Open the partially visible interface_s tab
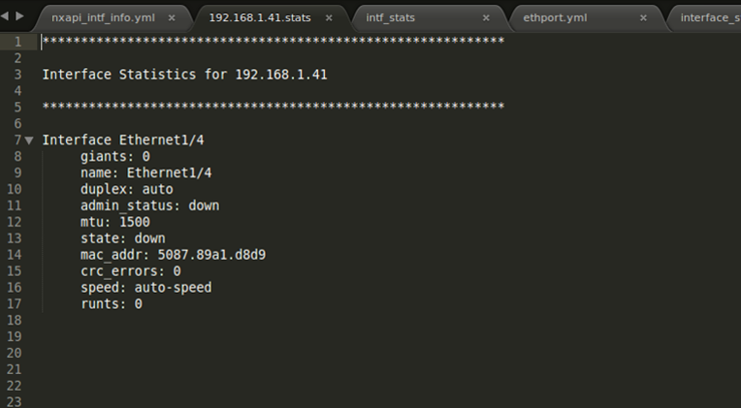Screen dimensions: 741x408 coord(709,17)
